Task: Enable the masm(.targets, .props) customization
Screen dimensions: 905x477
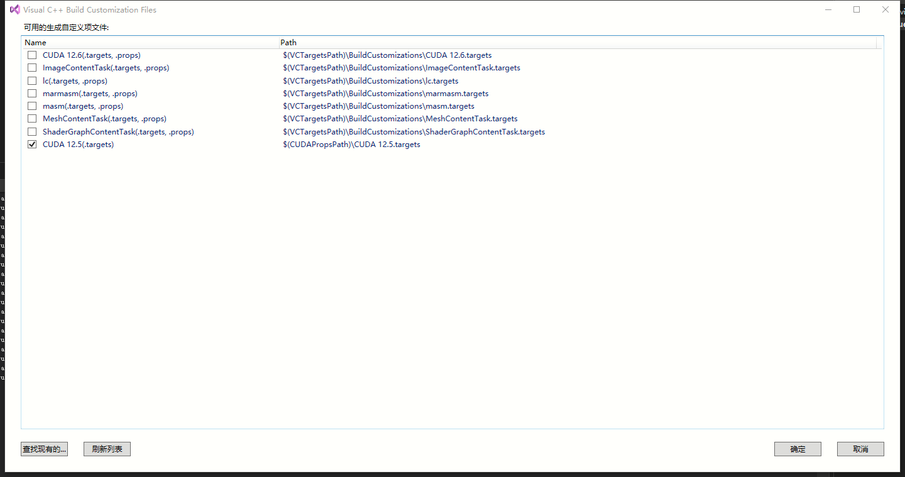Action: point(31,106)
